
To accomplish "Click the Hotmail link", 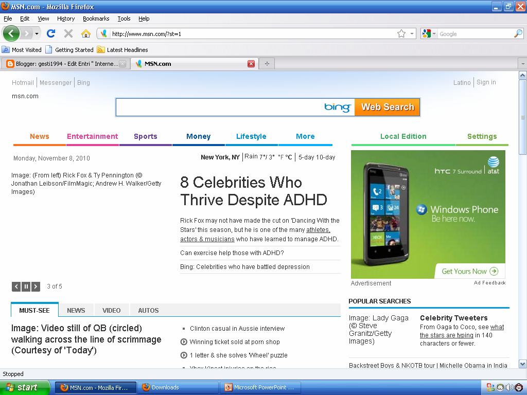I will pos(23,83).
